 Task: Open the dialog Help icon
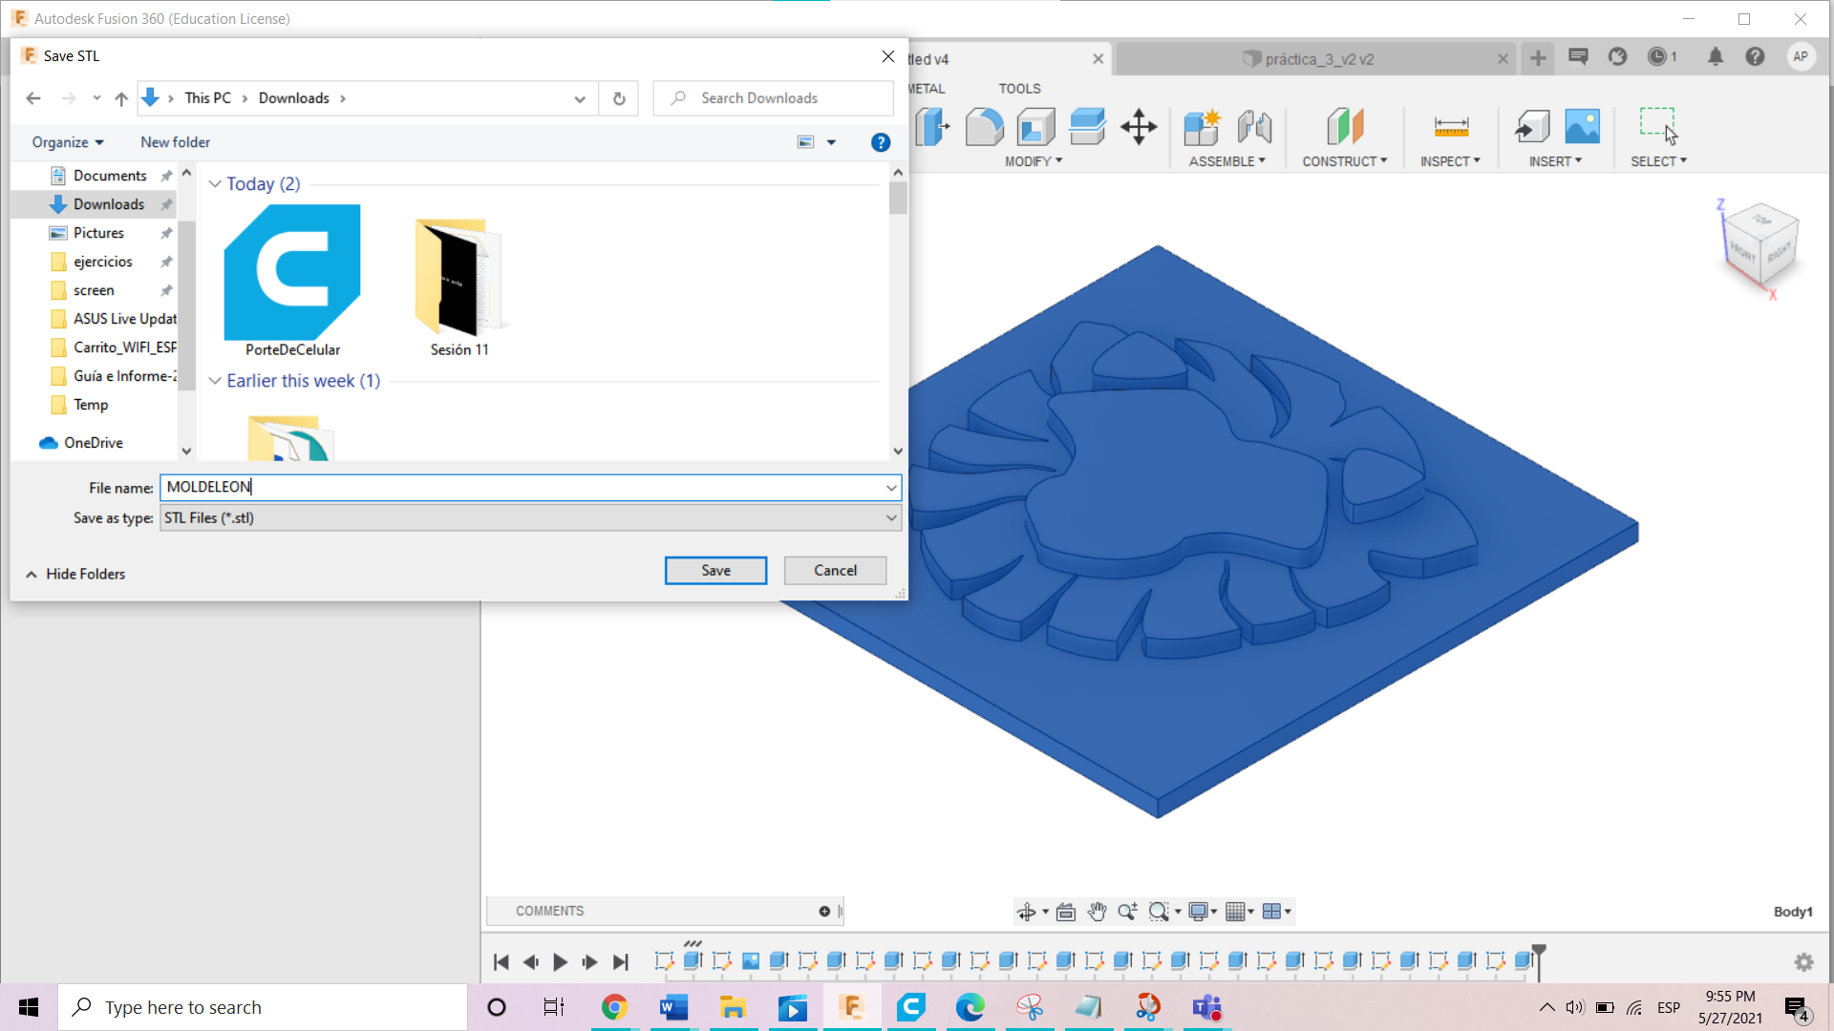(x=881, y=142)
